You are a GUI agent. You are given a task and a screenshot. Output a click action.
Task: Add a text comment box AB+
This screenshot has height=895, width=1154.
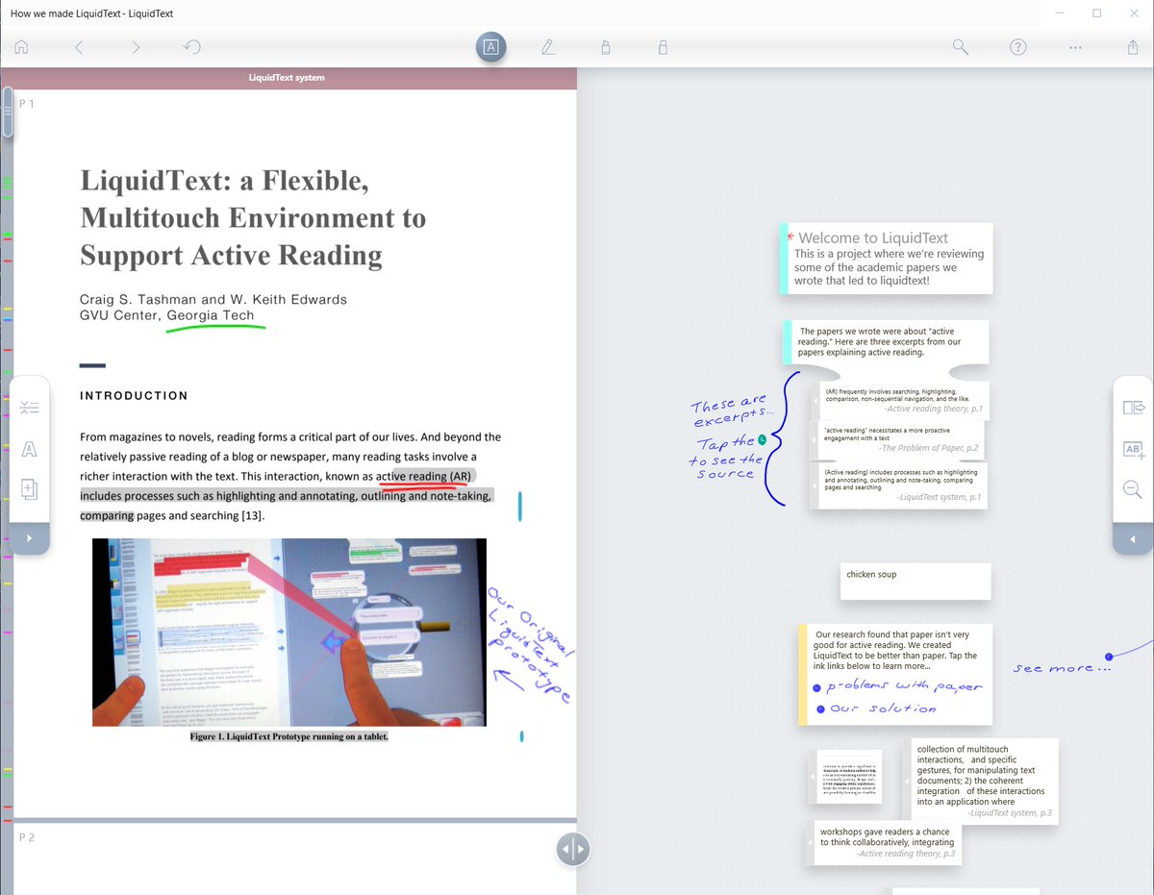[1133, 449]
